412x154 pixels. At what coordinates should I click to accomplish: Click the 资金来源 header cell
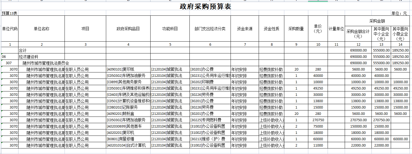click(245, 29)
